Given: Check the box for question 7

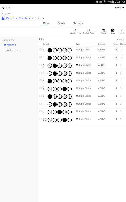Looking at the screenshot, I should pyautogui.click(x=41, y=96).
